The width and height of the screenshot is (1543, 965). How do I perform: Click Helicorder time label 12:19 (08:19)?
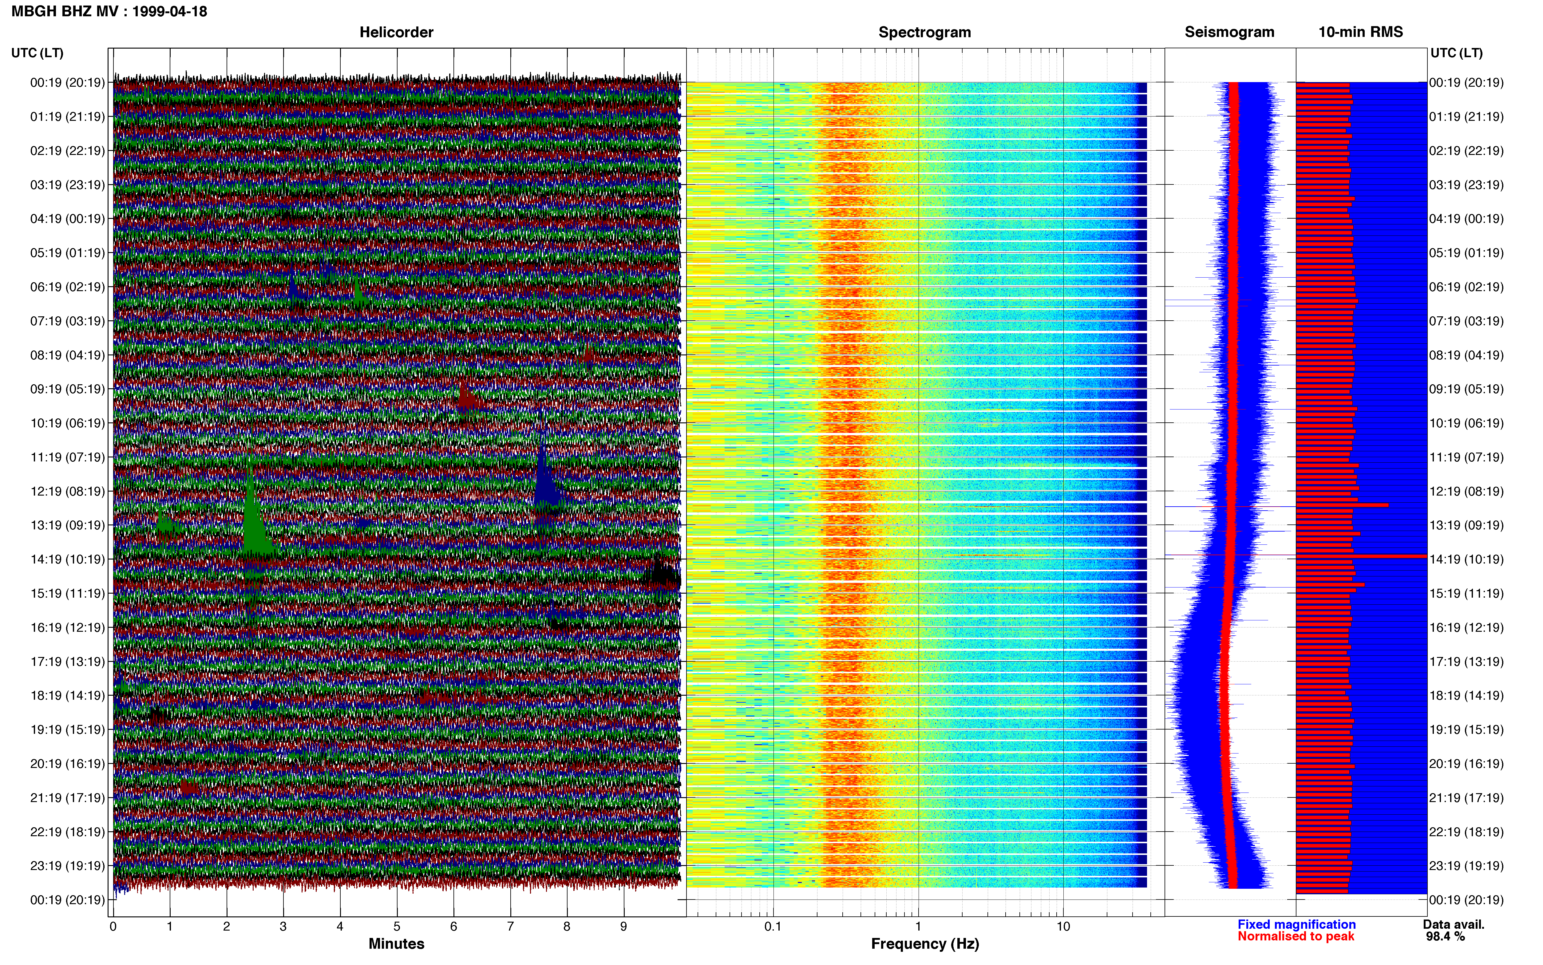(x=68, y=492)
